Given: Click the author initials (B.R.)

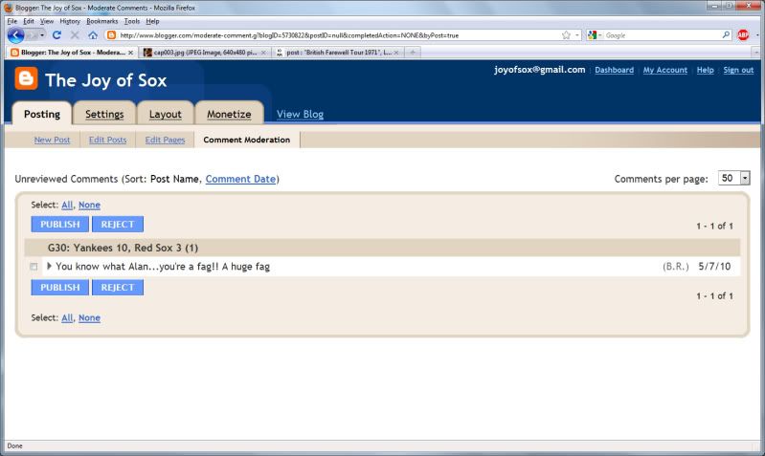Looking at the screenshot, I should pyautogui.click(x=676, y=267).
